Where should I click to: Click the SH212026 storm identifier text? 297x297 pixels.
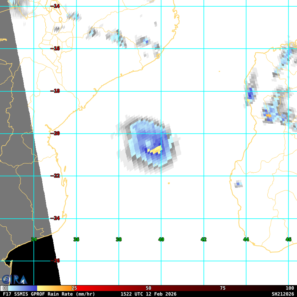coord(283,294)
